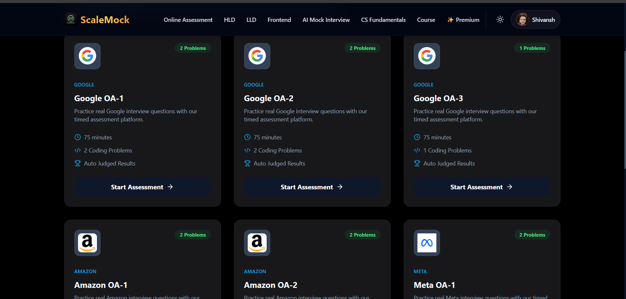Click the Google logo on Google OA-1 card

pos(87,56)
